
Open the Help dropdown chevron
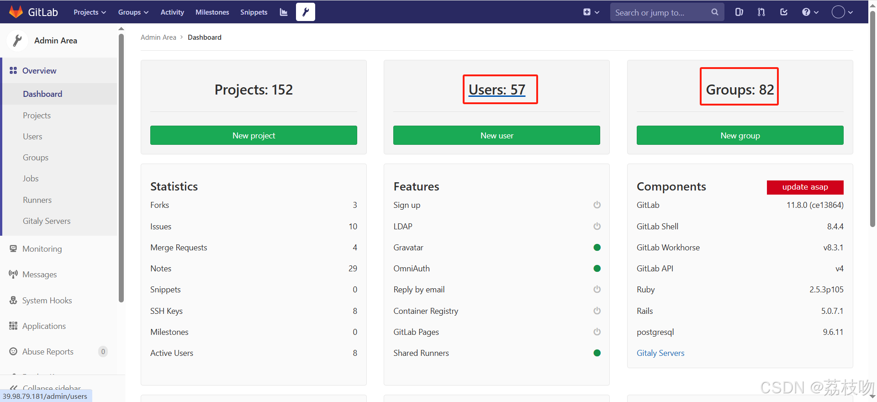coord(816,12)
